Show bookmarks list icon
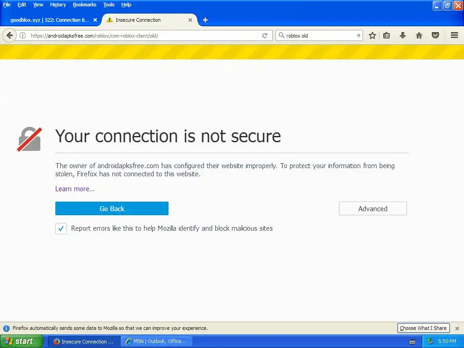This screenshot has height=348, width=464. pos(387,35)
